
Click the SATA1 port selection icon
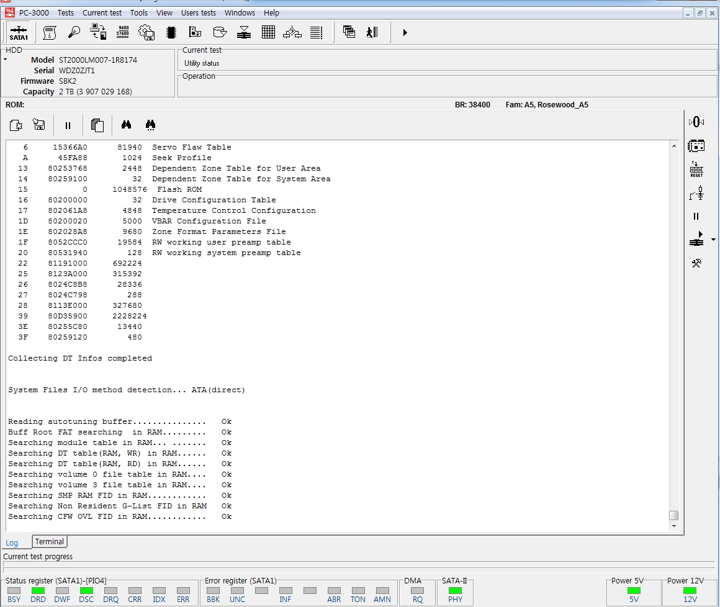[19, 33]
